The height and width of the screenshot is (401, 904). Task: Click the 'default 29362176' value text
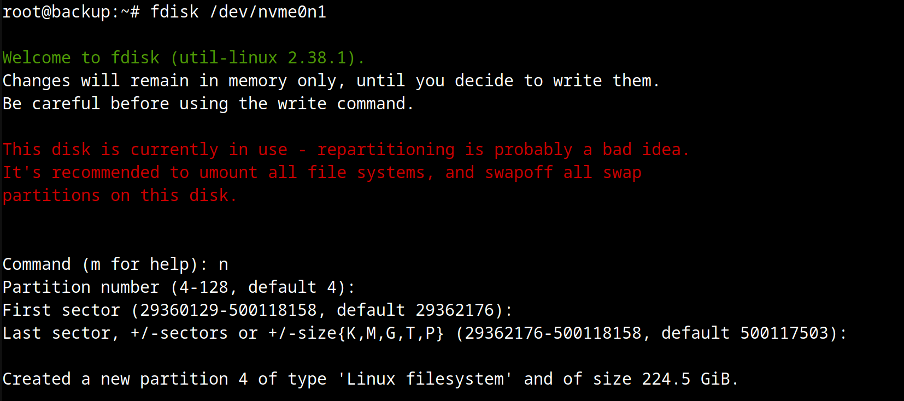click(415, 310)
